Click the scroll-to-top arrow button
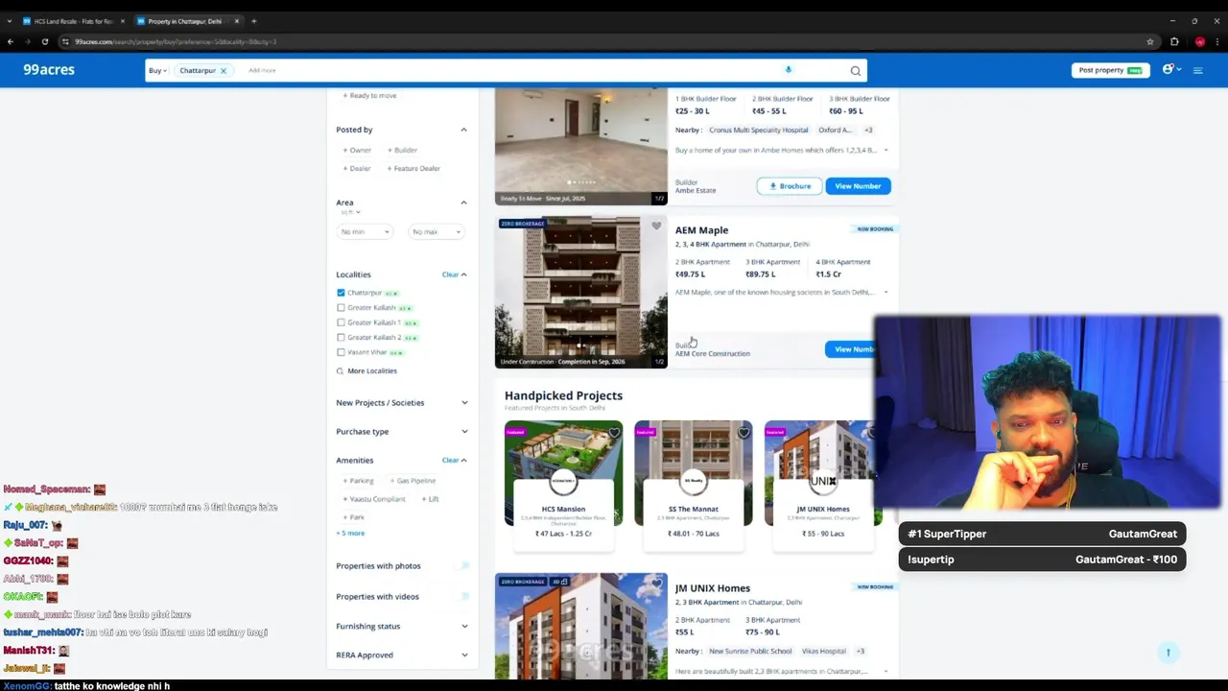The image size is (1228, 691). (1168, 653)
